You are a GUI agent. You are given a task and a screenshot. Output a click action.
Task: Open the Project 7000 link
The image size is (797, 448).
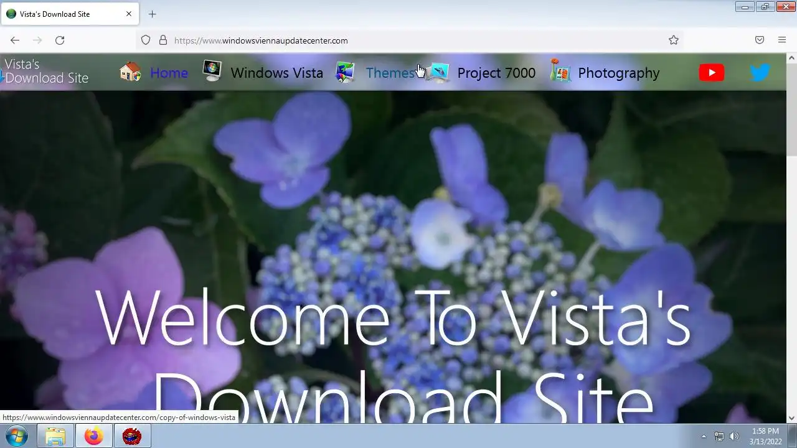496,73
